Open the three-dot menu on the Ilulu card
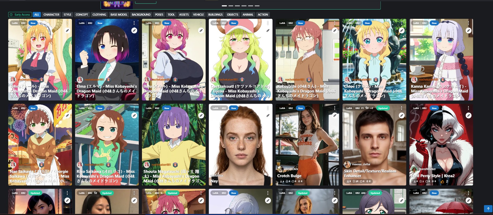 pos(201,23)
